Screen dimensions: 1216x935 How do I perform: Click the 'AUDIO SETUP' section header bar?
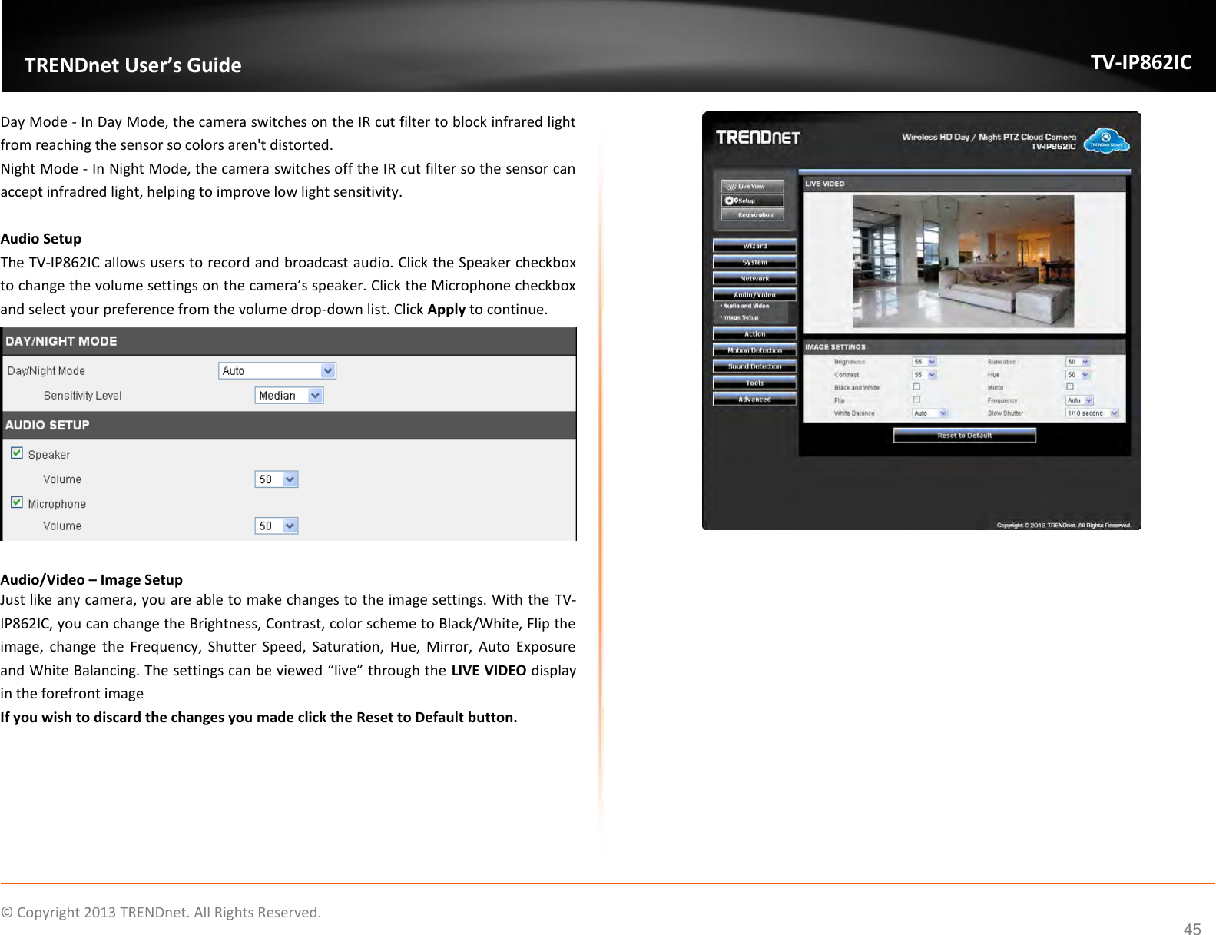[290, 426]
